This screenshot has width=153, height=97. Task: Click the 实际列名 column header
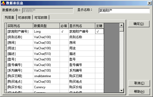point(20,26)
